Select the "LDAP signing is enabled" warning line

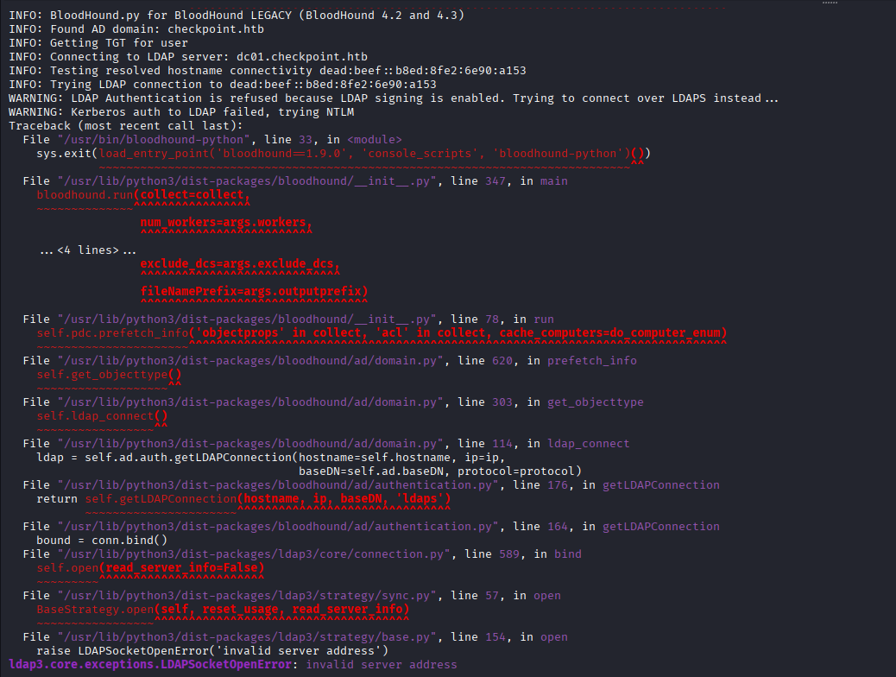(x=394, y=98)
